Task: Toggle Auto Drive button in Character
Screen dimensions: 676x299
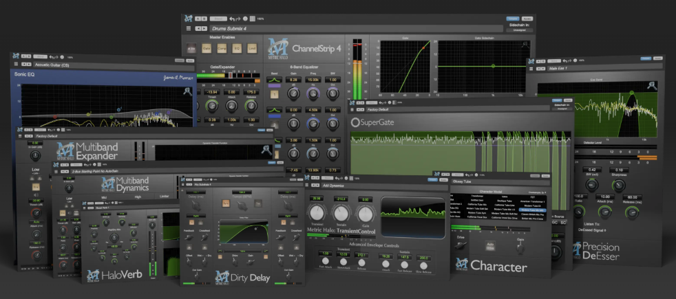Action: pos(489,245)
